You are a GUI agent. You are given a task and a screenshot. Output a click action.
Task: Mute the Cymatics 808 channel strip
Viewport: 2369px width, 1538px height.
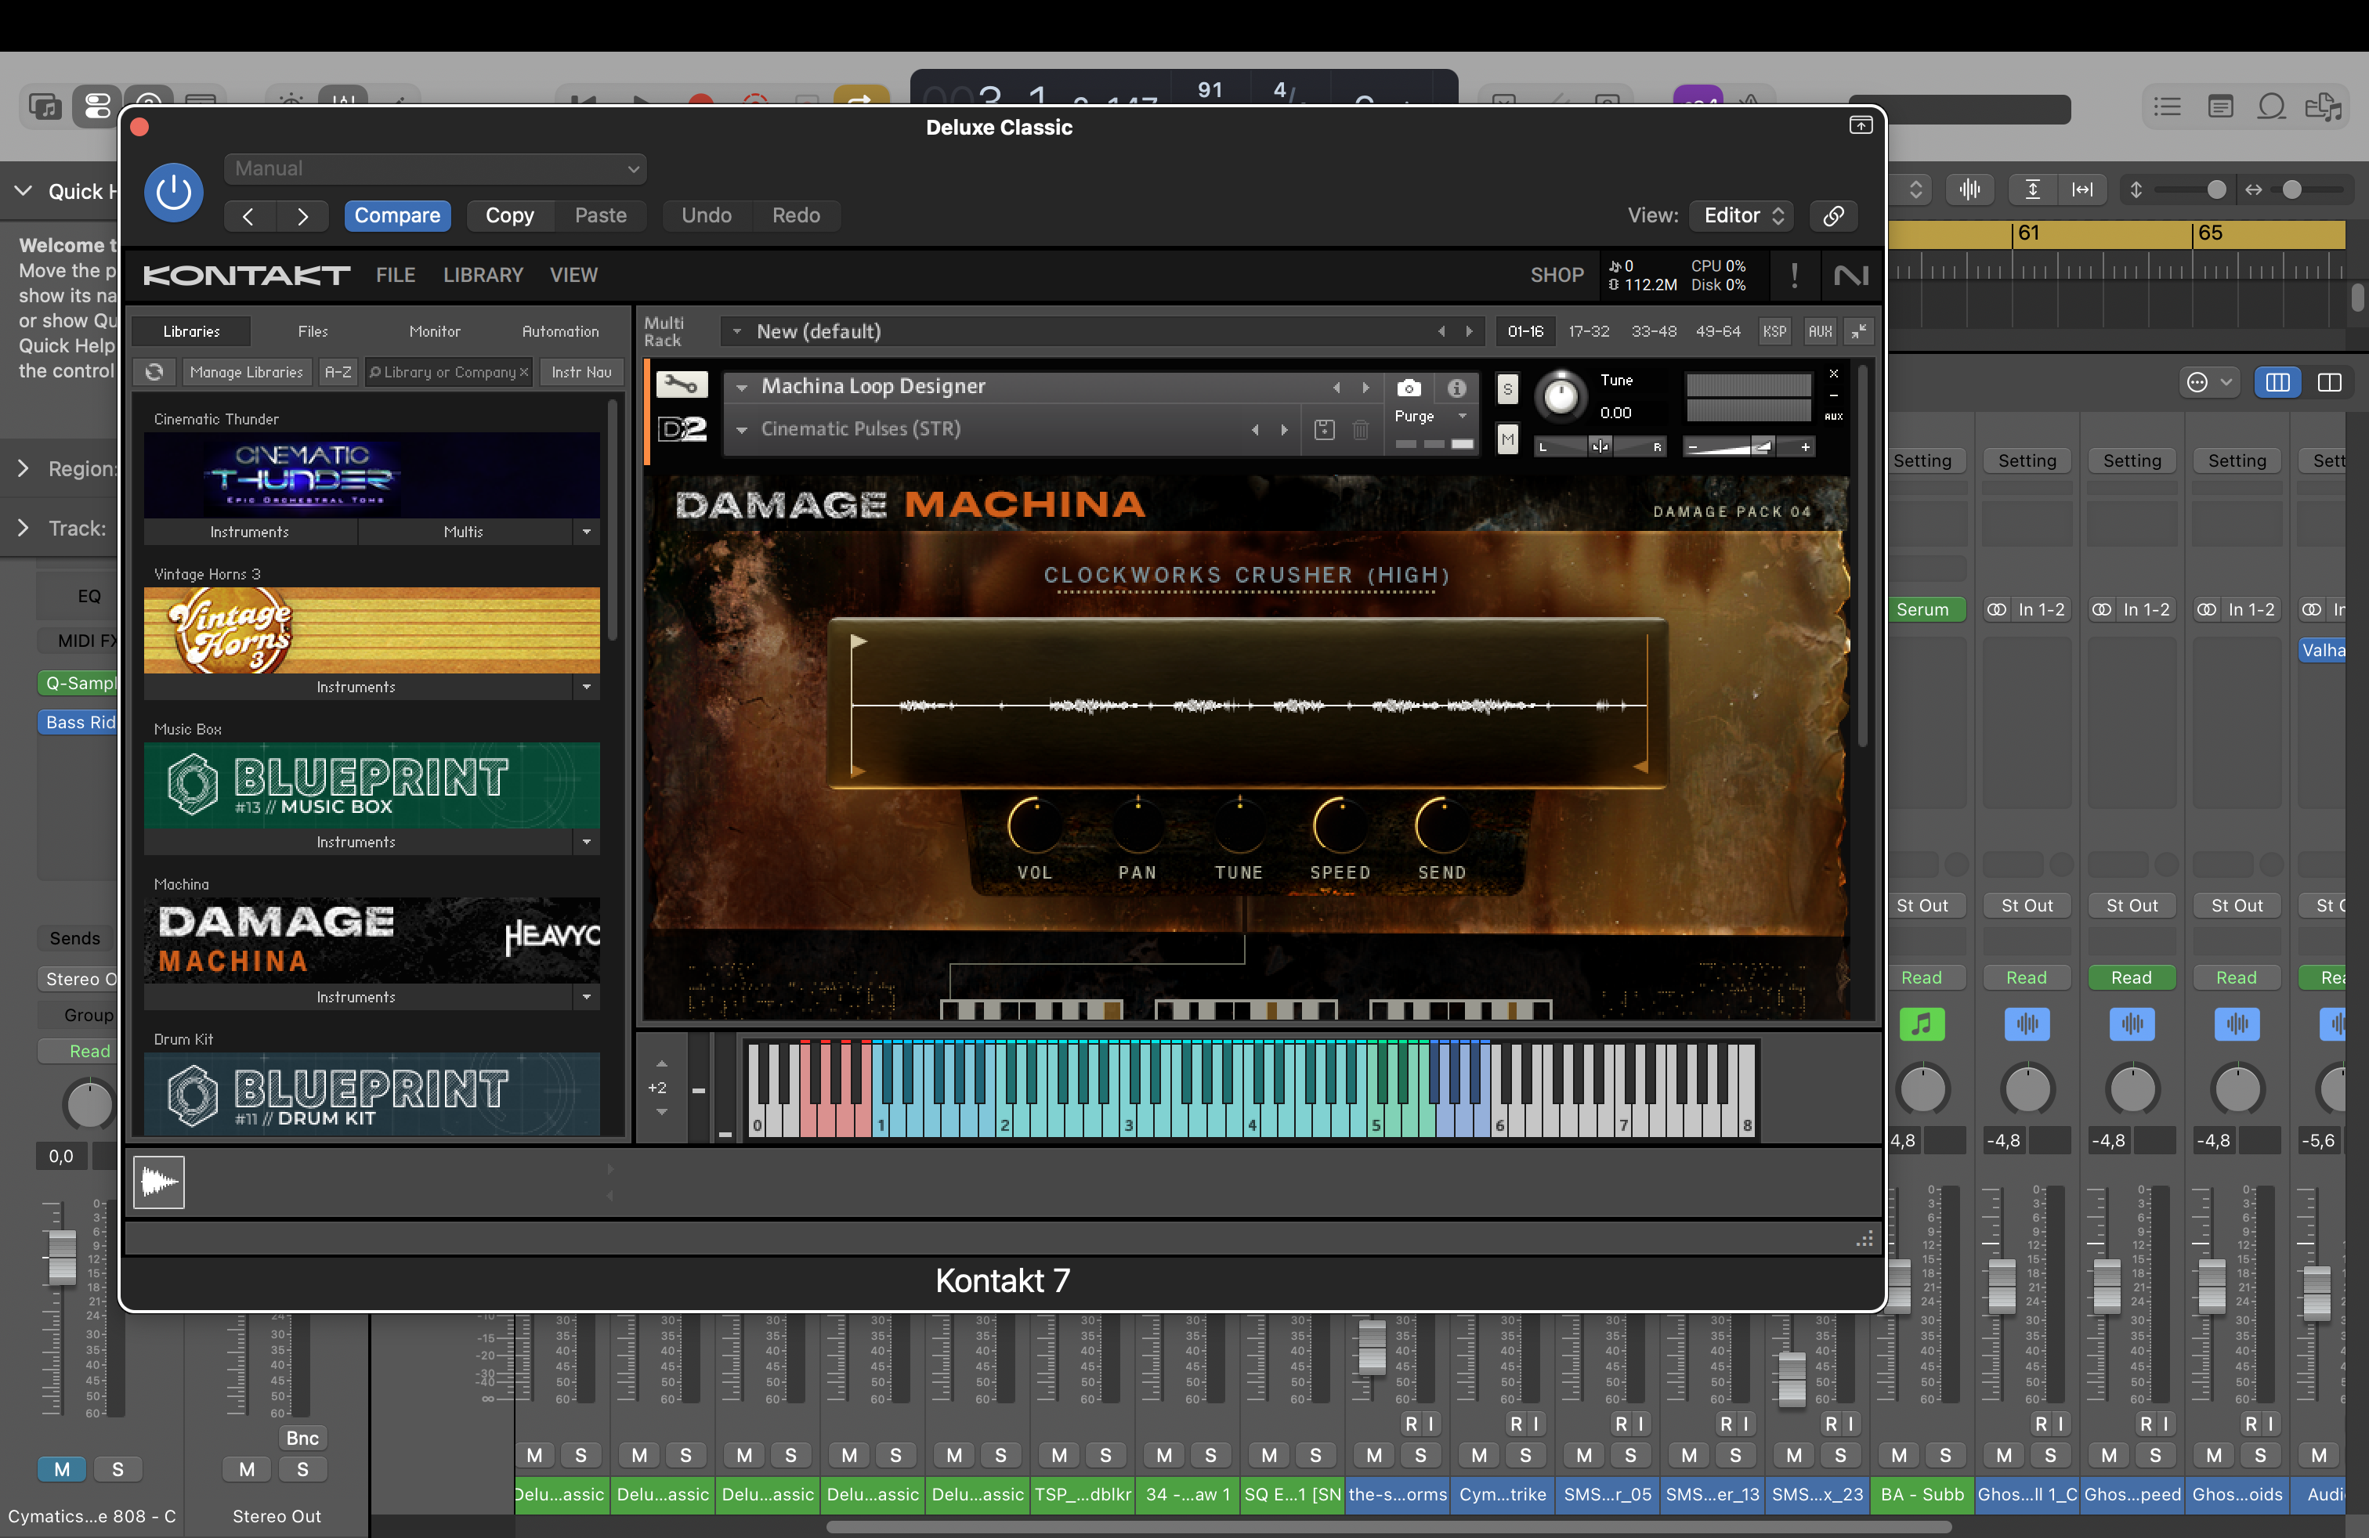[x=62, y=1469]
